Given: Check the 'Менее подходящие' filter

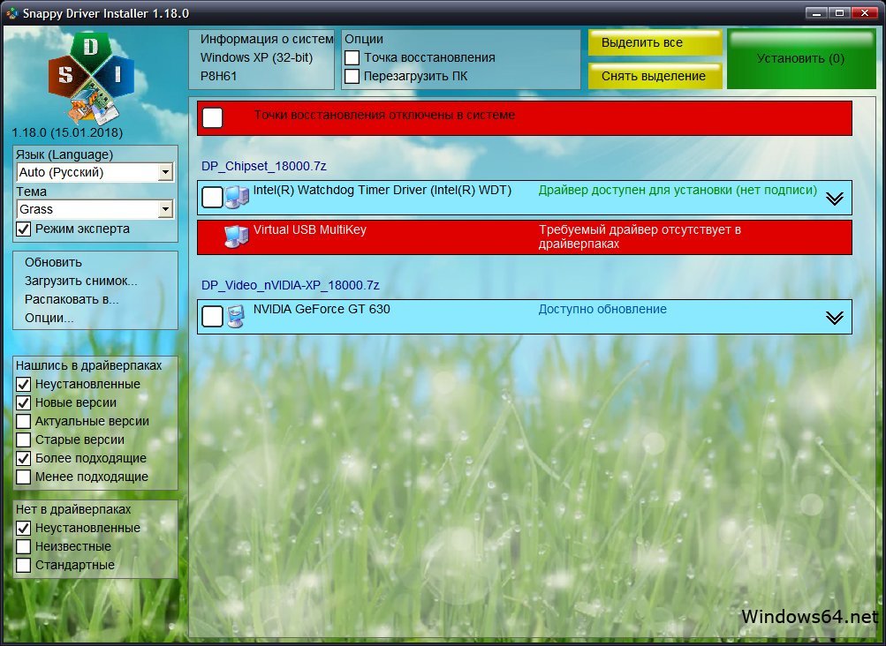Looking at the screenshot, I should 23,477.
